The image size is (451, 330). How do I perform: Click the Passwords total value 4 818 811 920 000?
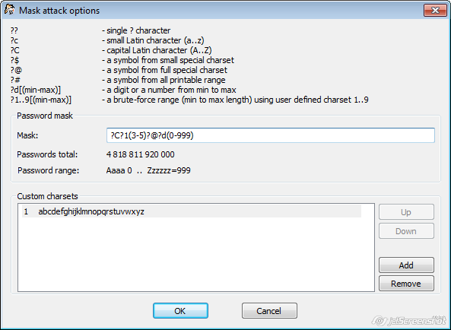[x=141, y=154]
